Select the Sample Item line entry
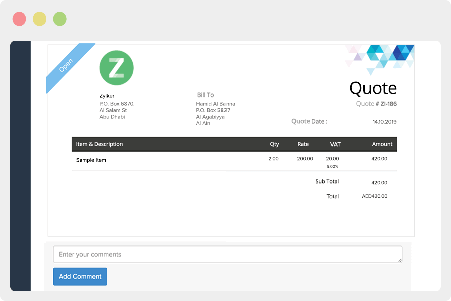The width and height of the screenshot is (451, 301). 92,160
